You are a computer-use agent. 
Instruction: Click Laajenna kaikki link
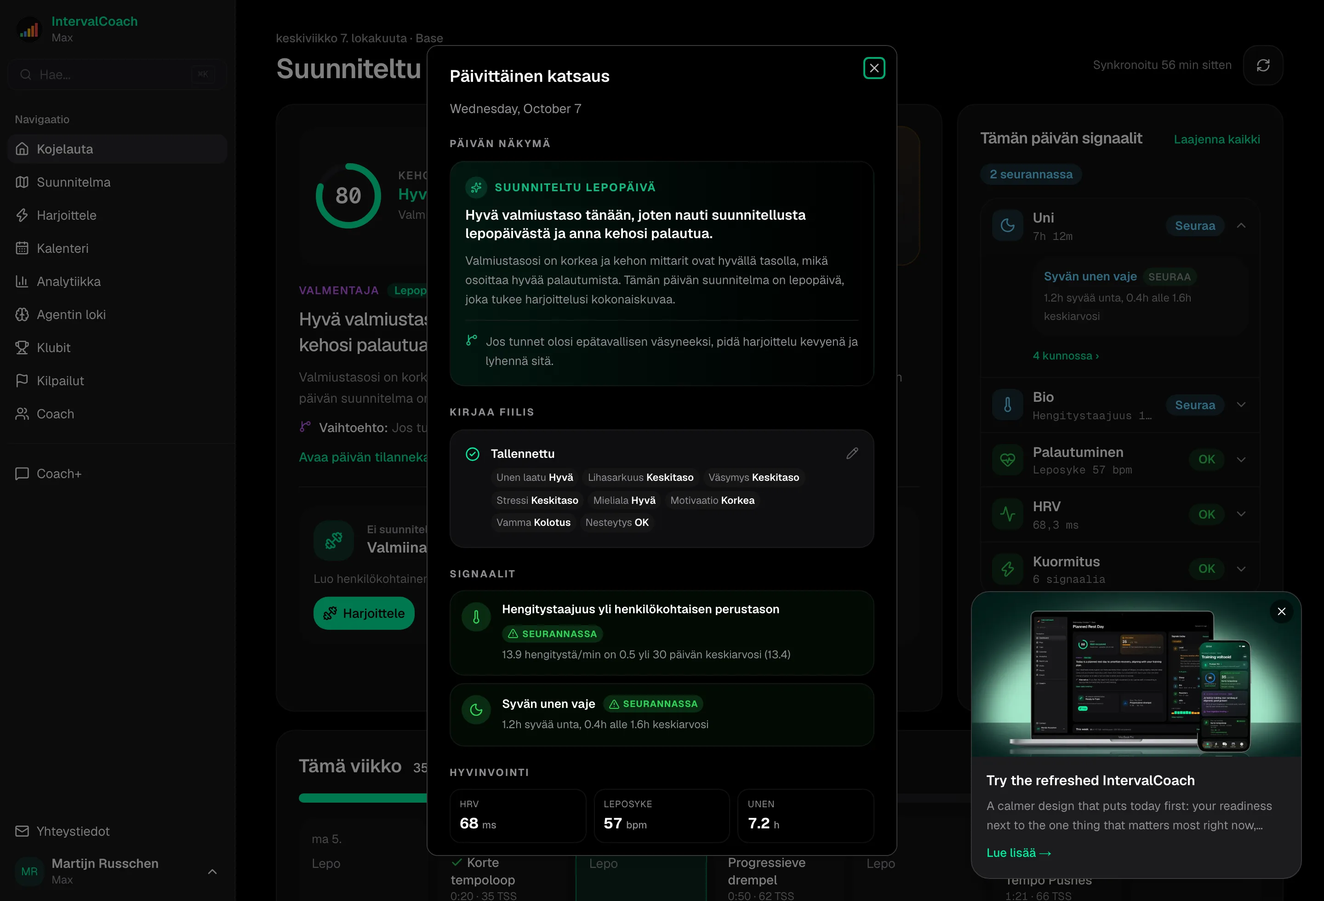[1216, 140]
